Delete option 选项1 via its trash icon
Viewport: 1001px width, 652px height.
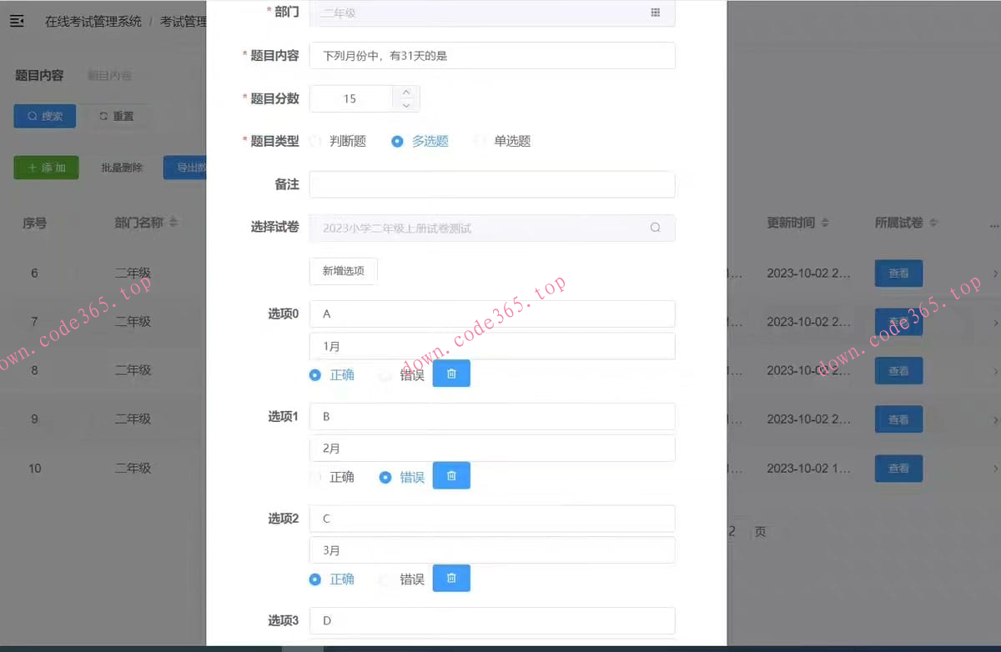point(451,475)
